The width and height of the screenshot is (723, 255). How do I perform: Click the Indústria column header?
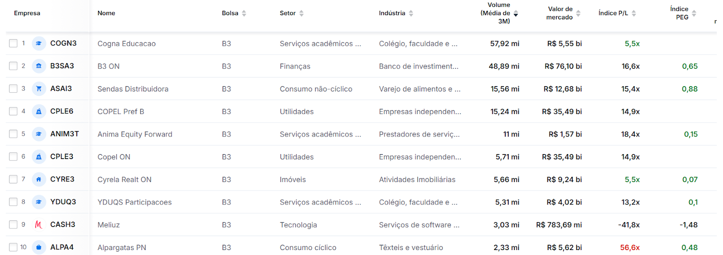(x=392, y=13)
